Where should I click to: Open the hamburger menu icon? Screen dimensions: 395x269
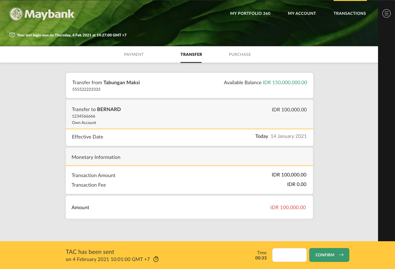(386, 13)
